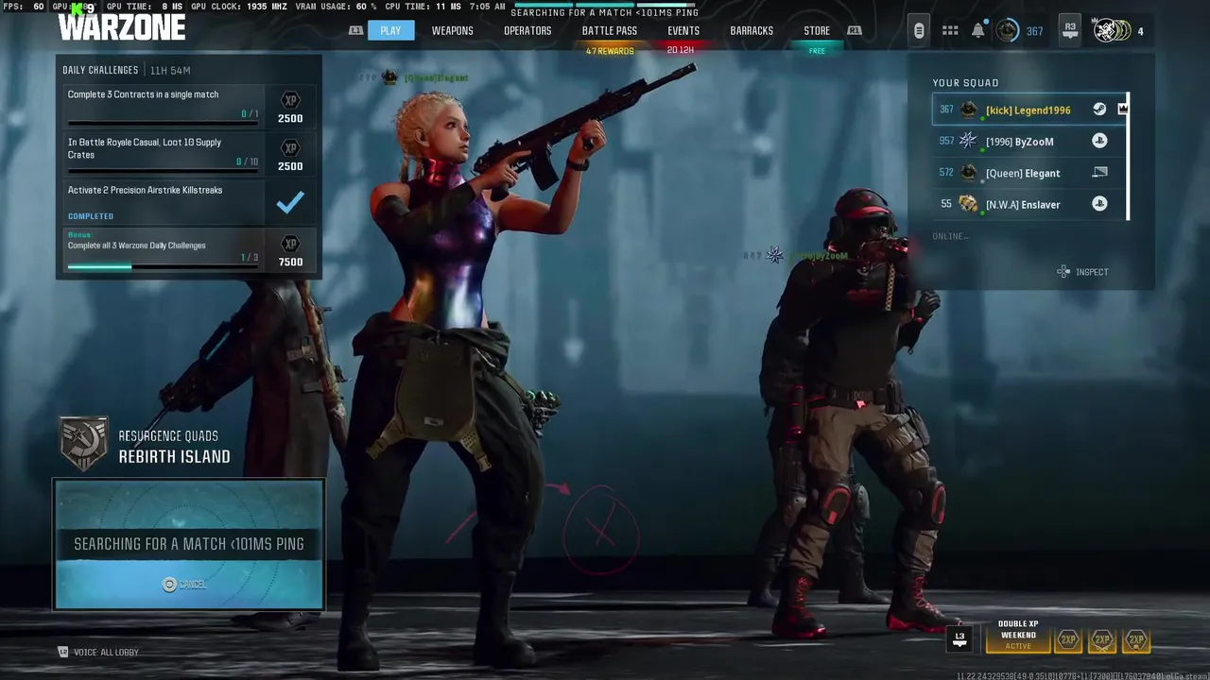Click the RESURGENCE QUADS mode label

[x=168, y=435]
